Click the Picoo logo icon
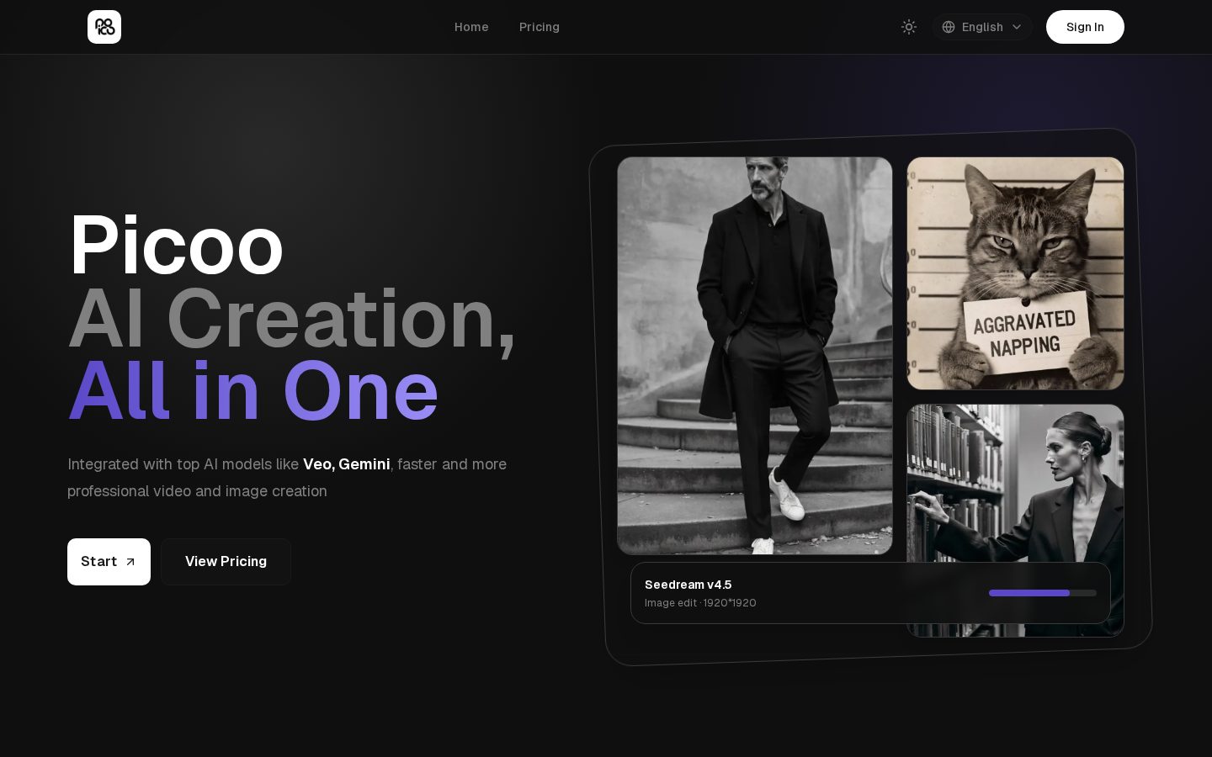This screenshot has height=757, width=1212. 104,27
